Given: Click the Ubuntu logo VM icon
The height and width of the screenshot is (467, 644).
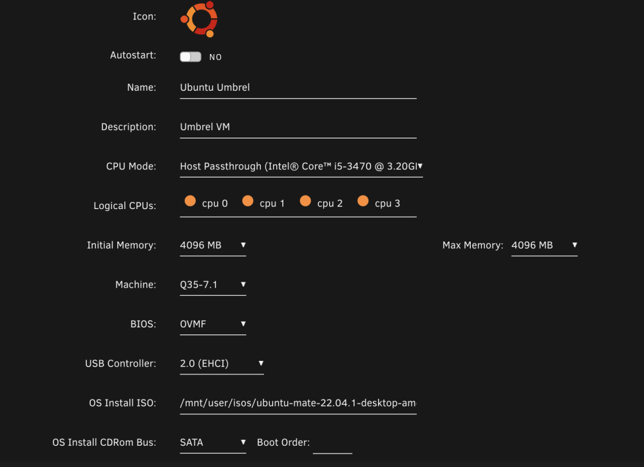Looking at the screenshot, I should (199, 19).
